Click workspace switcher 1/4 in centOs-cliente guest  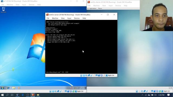(171, 88)
